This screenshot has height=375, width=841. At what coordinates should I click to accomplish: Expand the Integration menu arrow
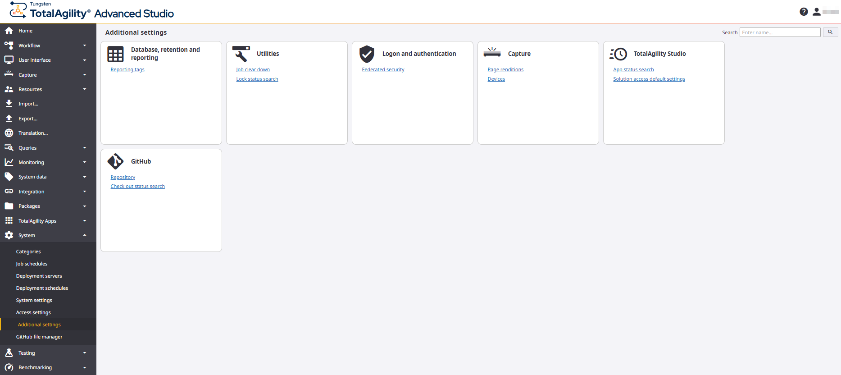pos(85,192)
